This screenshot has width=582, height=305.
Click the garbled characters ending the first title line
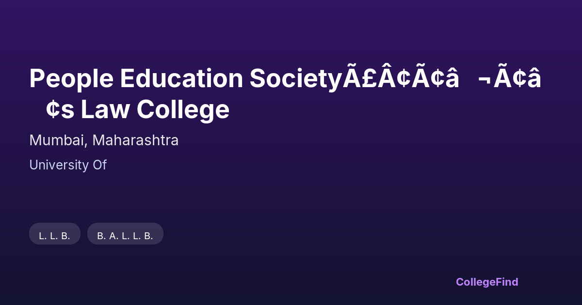pos(509,78)
